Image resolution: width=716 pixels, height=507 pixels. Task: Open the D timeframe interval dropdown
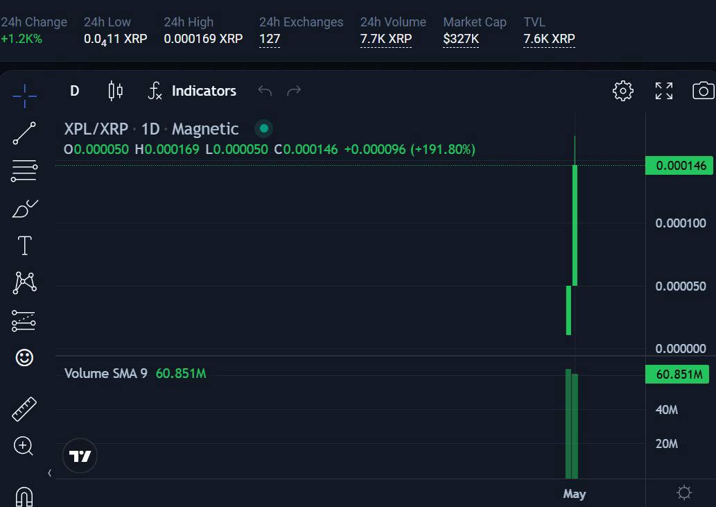[74, 91]
